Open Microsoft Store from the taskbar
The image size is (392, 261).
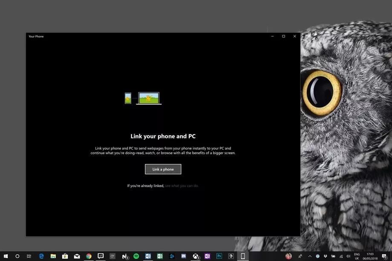tap(65, 256)
